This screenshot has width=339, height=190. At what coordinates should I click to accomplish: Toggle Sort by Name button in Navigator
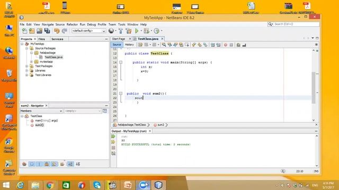[70, 164]
